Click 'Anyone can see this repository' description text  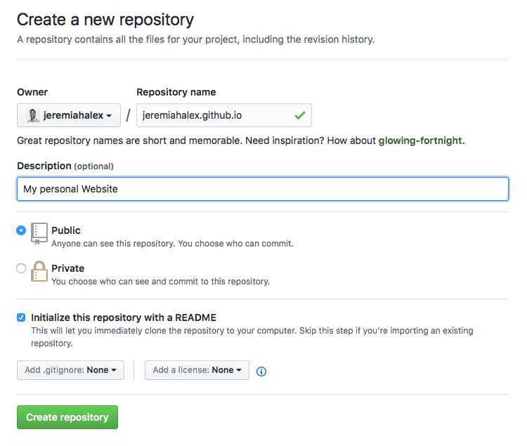coord(172,244)
